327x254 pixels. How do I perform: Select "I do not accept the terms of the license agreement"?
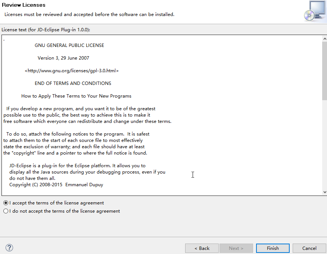coord(6,211)
